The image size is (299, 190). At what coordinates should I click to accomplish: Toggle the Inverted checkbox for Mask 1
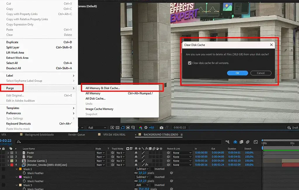pos(152,169)
